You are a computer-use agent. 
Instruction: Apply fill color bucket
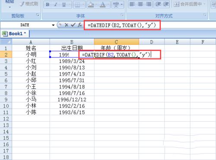pyautogui.click(x=91, y=5)
